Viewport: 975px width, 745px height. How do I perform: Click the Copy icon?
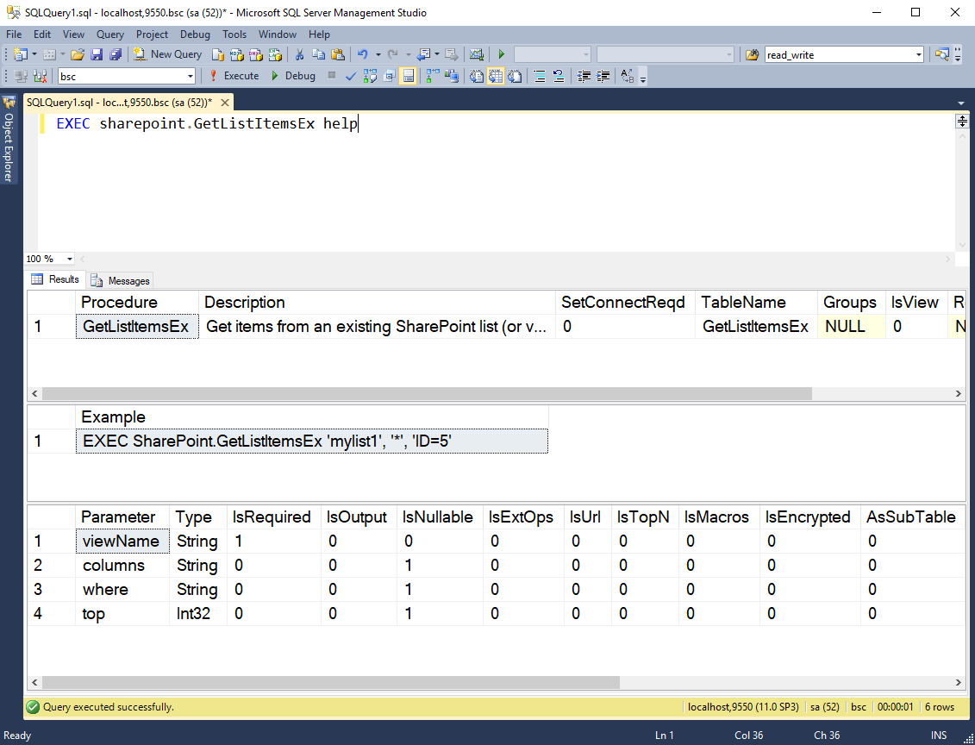(318, 54)
